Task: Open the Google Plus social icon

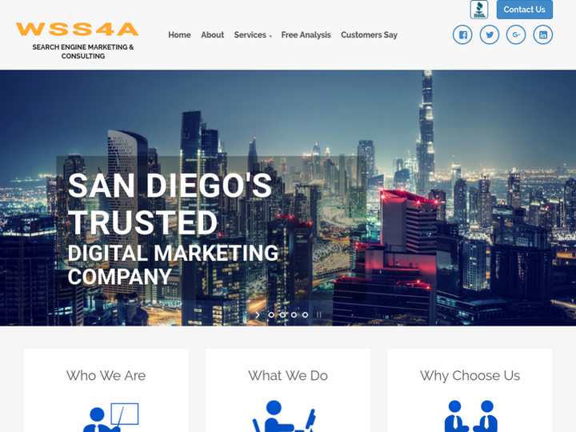Action: point(516,35)
